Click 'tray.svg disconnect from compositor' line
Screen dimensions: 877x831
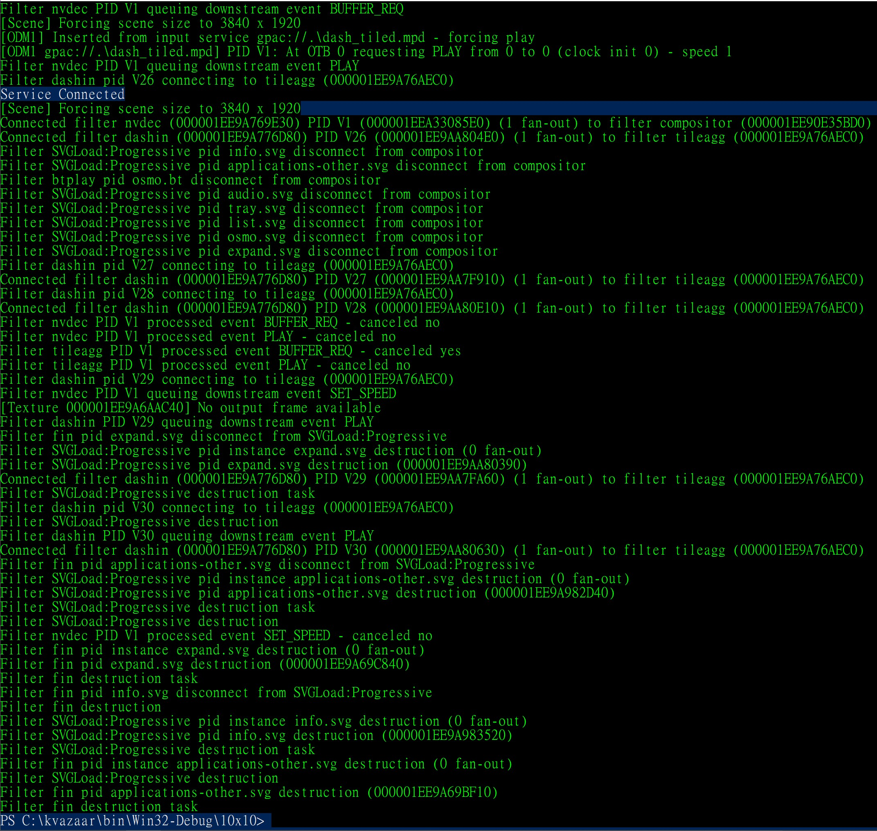(241, 208)
